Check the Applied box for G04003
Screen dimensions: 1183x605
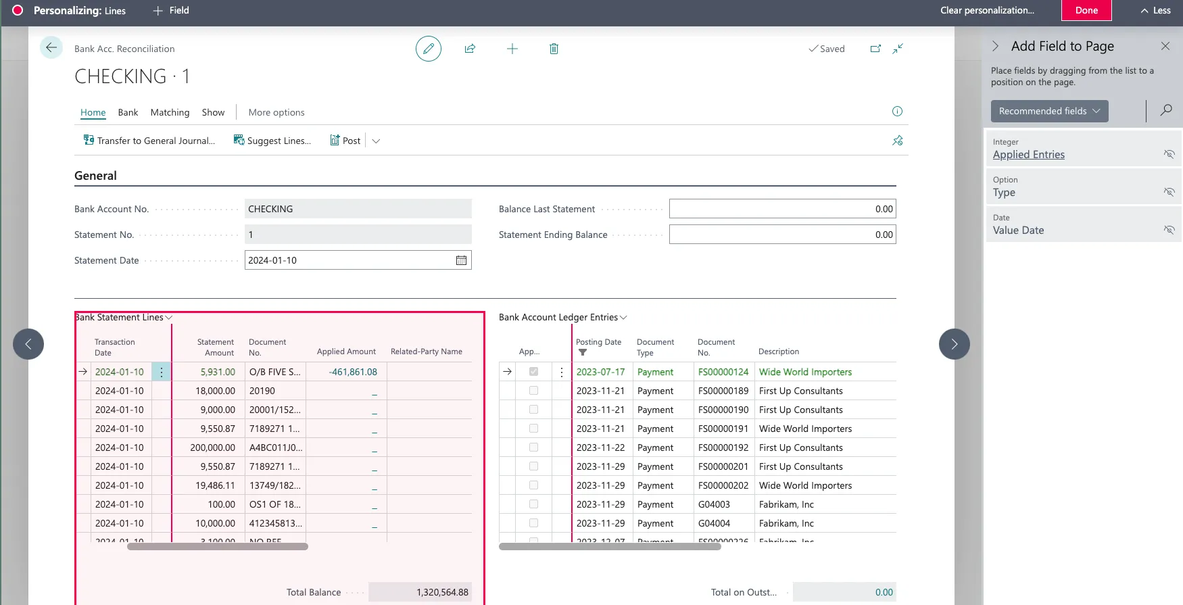533,504
